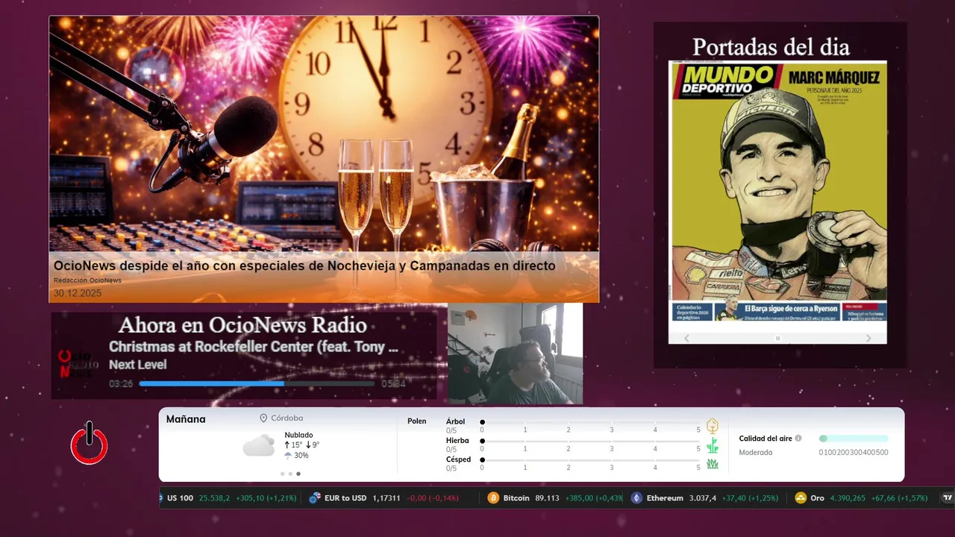Click the Córdoba location pin icon

[263, 418]
